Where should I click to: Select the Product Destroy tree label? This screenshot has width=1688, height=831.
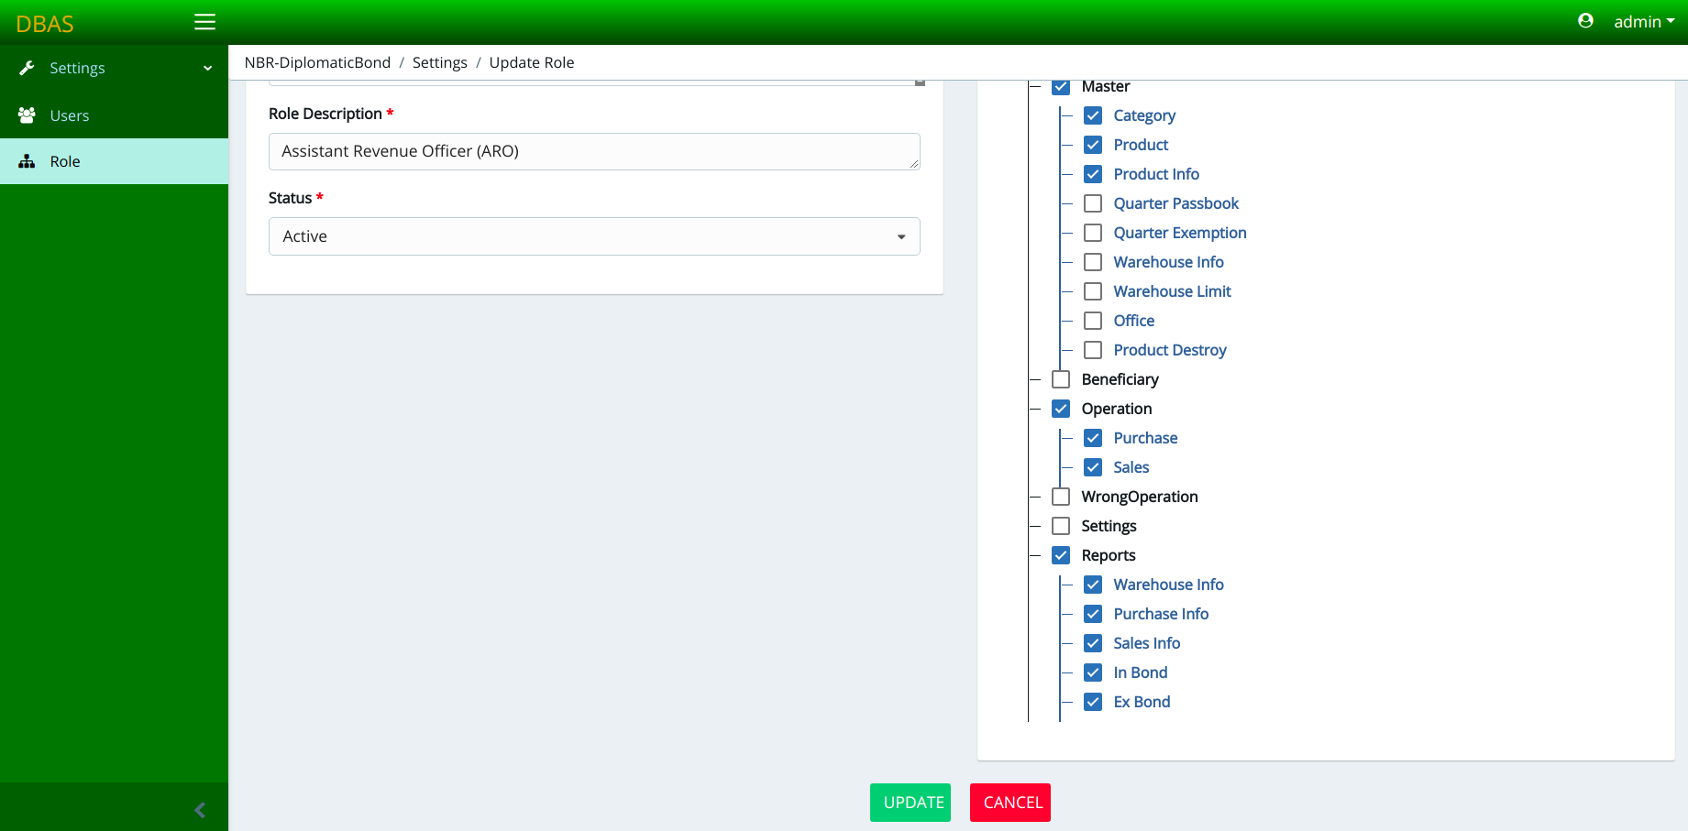1170,350
